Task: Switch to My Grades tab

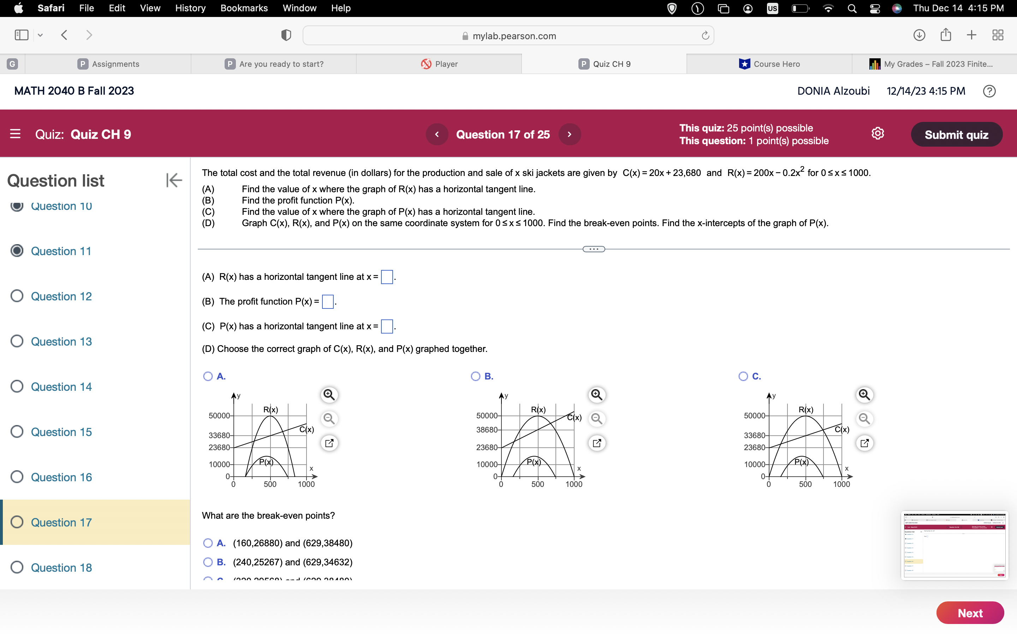Action: click(x=935, y=64)
